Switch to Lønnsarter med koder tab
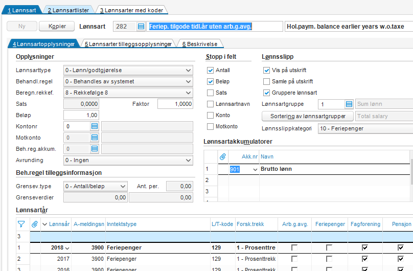413x271 pixels. coord(131,10)
